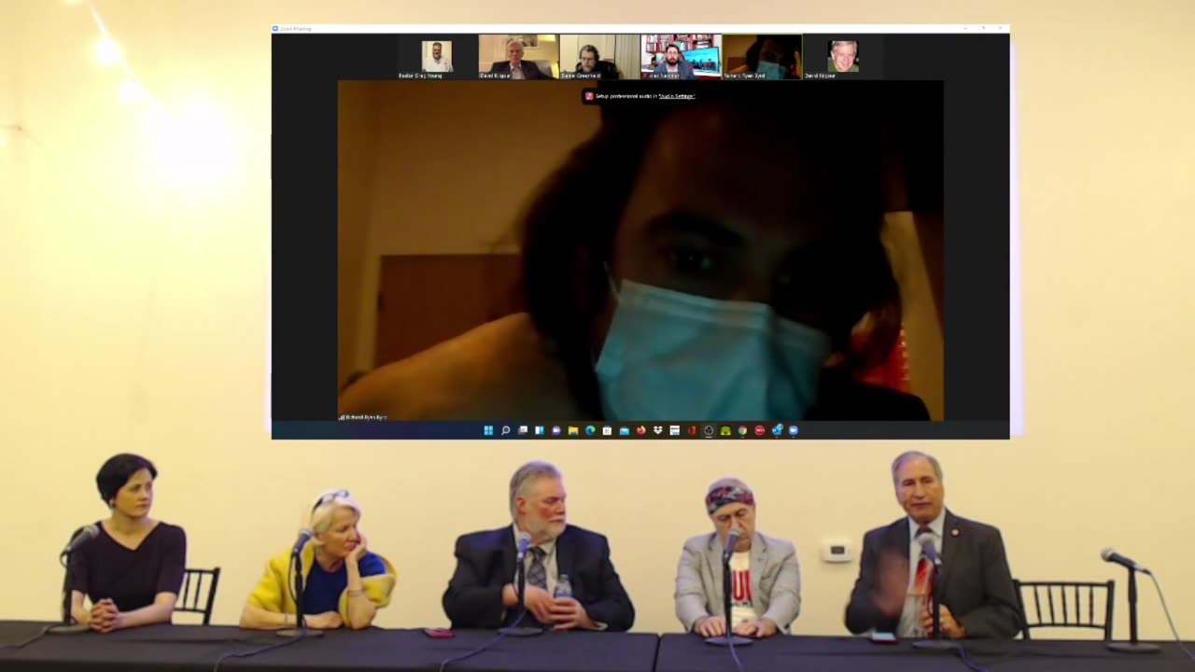The width and height of the screenshot is (1195, 672).
Task: Open Microsoft Store taskbar icon
Action: coord(607,430)
